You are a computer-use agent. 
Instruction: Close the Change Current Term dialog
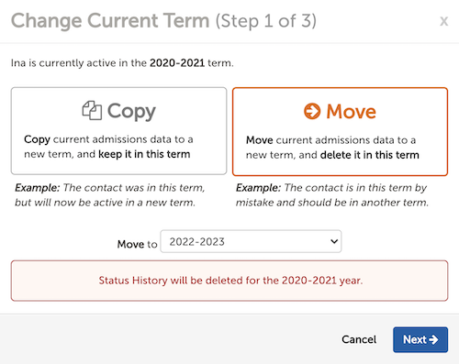click(443, 21)
